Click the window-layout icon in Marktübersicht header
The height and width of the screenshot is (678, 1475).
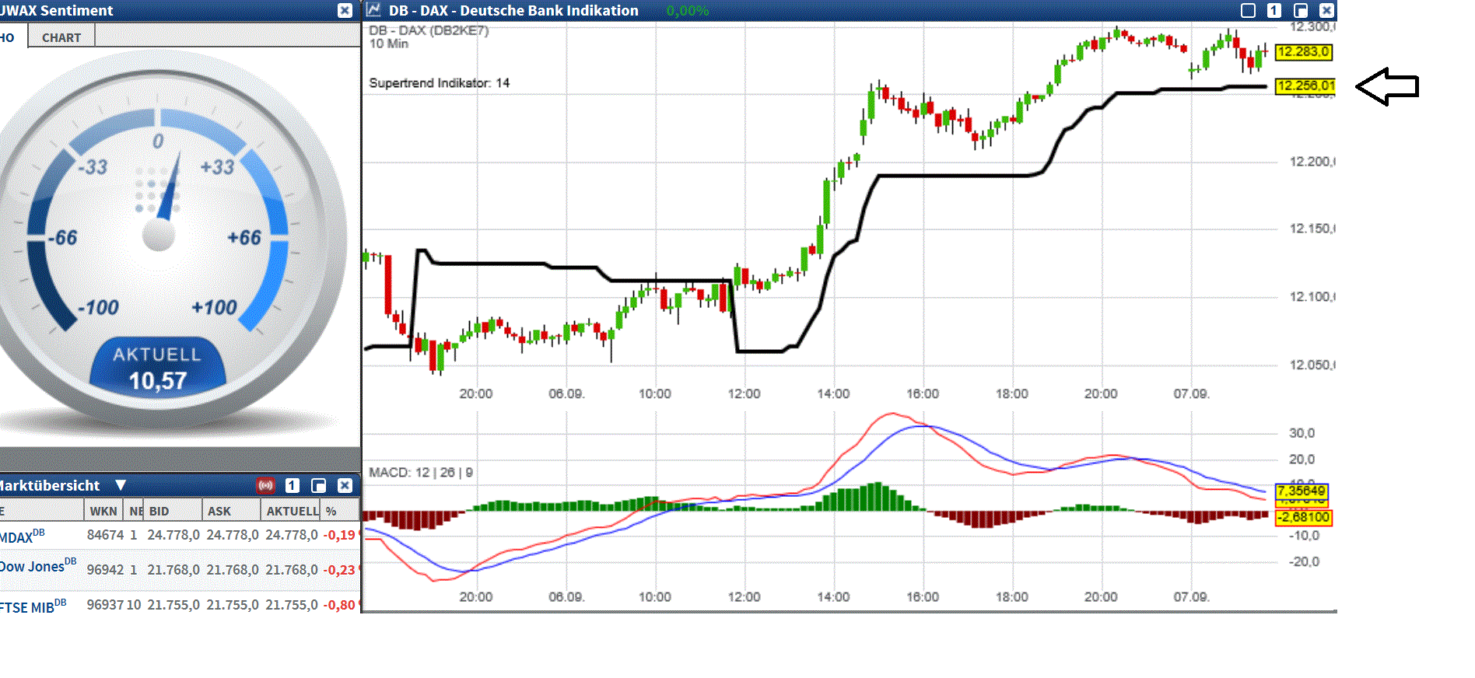318,485
